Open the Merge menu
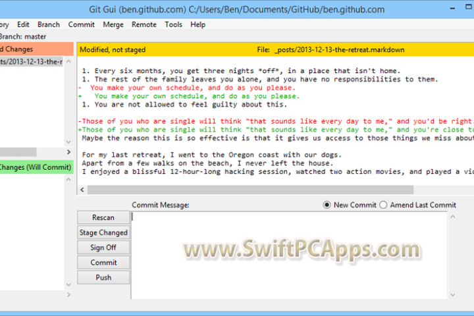Viewport: 474px width, 316px height. [x=113, y=24]
